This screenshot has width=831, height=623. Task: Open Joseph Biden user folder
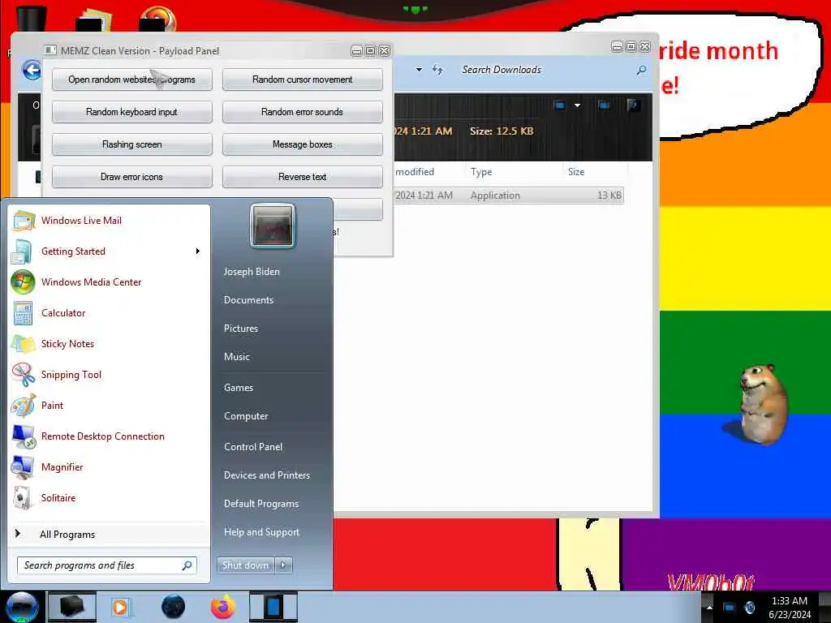252,271
